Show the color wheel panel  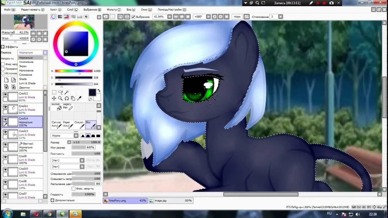[54, 17]
